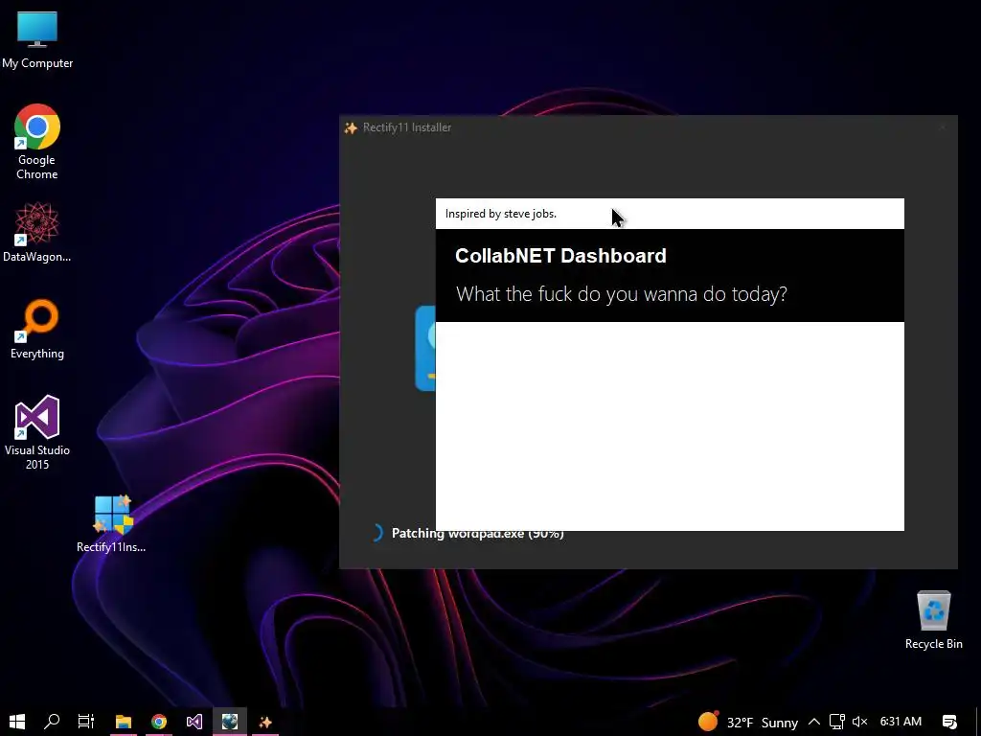981x736 pixels.
Task: Switch to Chrome in taskbar
Action: coord(159,722)
